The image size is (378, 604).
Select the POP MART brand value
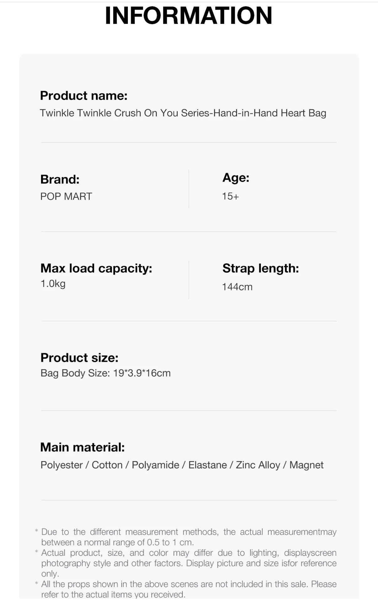coord(66,197)
